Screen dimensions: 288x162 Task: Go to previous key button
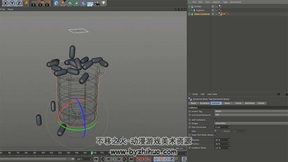pyautogui.click(x=103, y=159)
